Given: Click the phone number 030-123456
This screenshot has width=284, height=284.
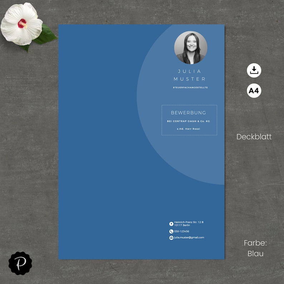Looking at the screenshot, I should point(181,231).
